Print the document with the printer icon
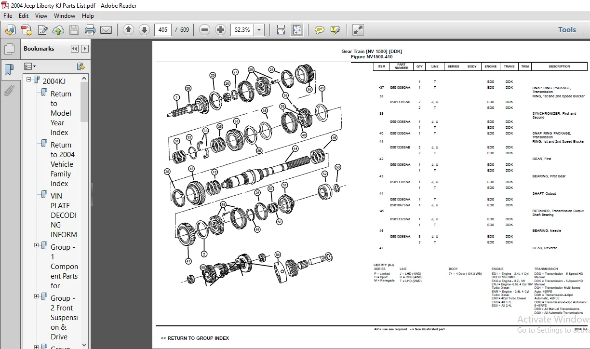Screen dimensions: 590x349 click(x=90, y=30)
